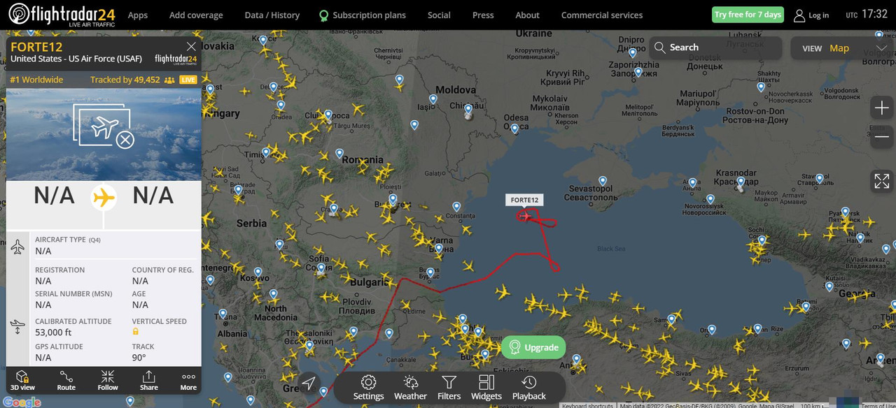Screen dimensions: 896x408
Task: Show the Route for this flight
Action: 66,381
